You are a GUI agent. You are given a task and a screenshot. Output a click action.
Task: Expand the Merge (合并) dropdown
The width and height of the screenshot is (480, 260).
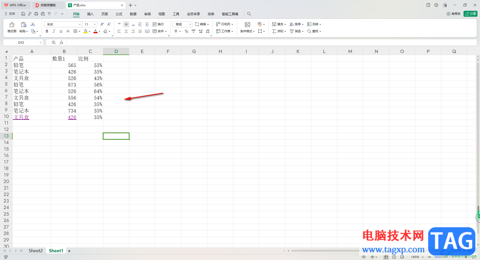[x=166, y=31]
